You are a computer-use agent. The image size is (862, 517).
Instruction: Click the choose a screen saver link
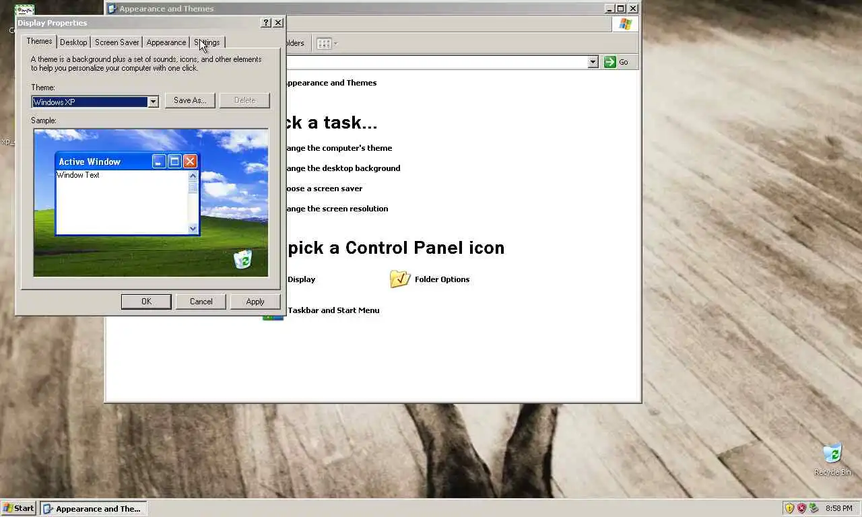pos(324,188)
